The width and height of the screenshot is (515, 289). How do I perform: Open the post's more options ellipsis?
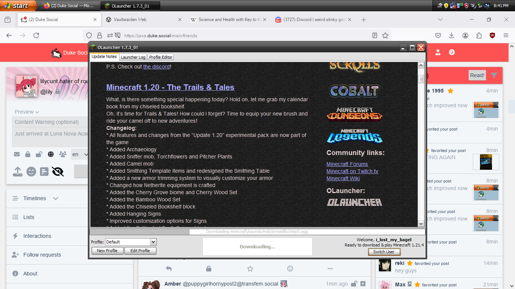coord(330,269)
